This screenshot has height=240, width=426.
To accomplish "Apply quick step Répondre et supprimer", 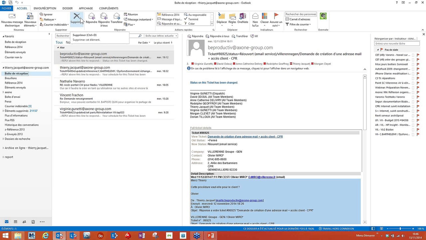I will (169, 24).
